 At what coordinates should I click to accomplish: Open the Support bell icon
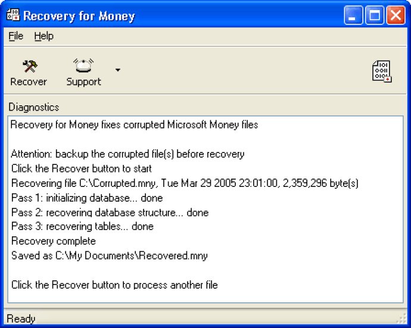click(83, 65)
